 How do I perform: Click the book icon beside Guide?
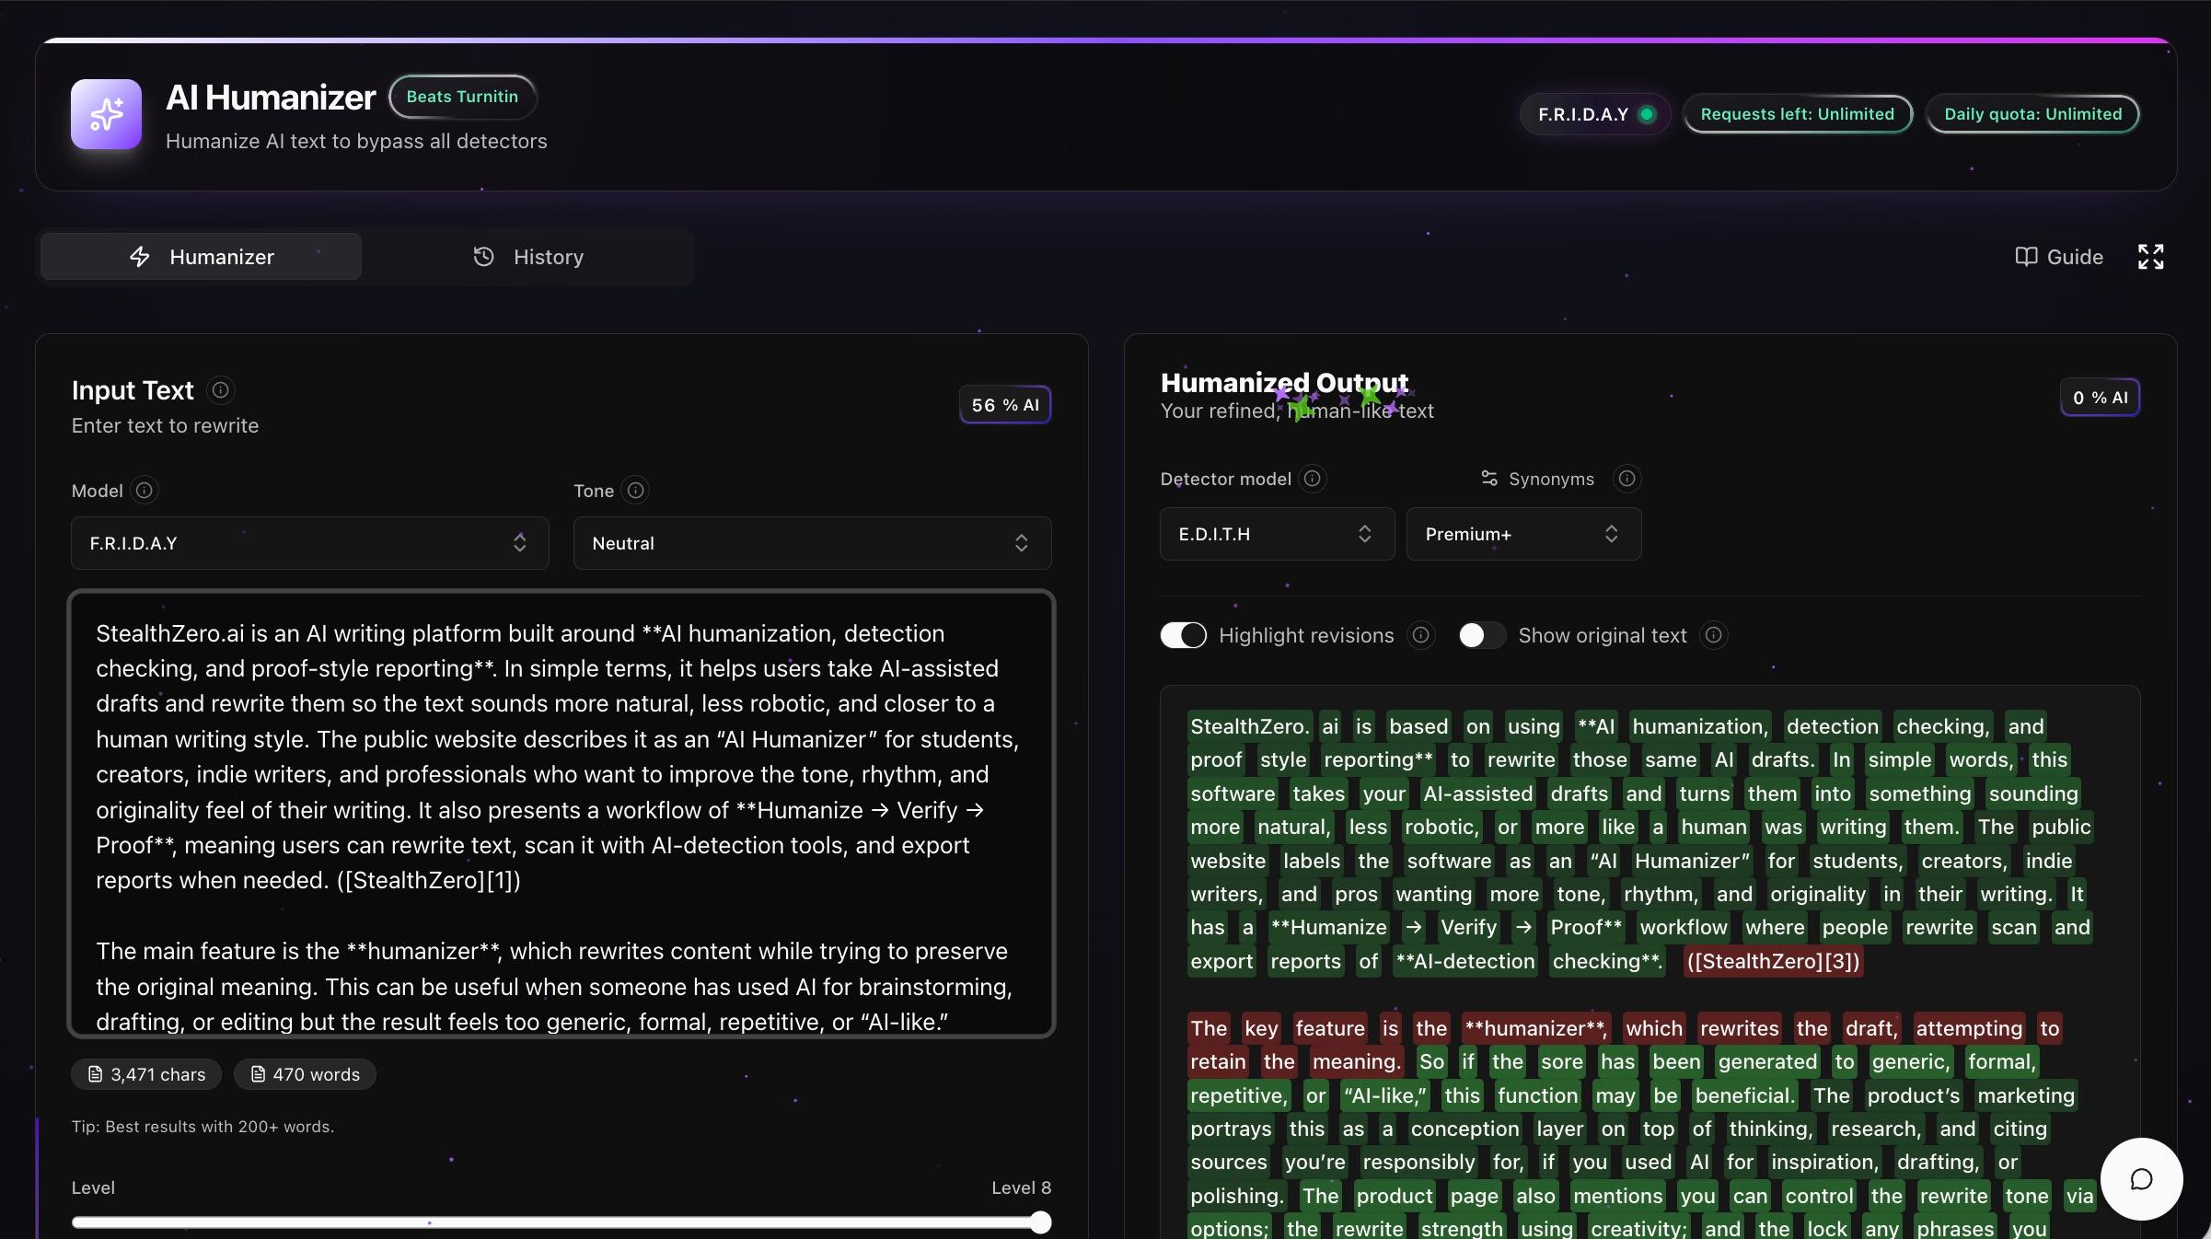point(2025,257)
